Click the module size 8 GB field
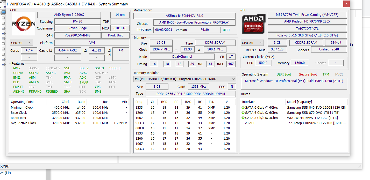370x180 pixels. [x=157, y=87]
